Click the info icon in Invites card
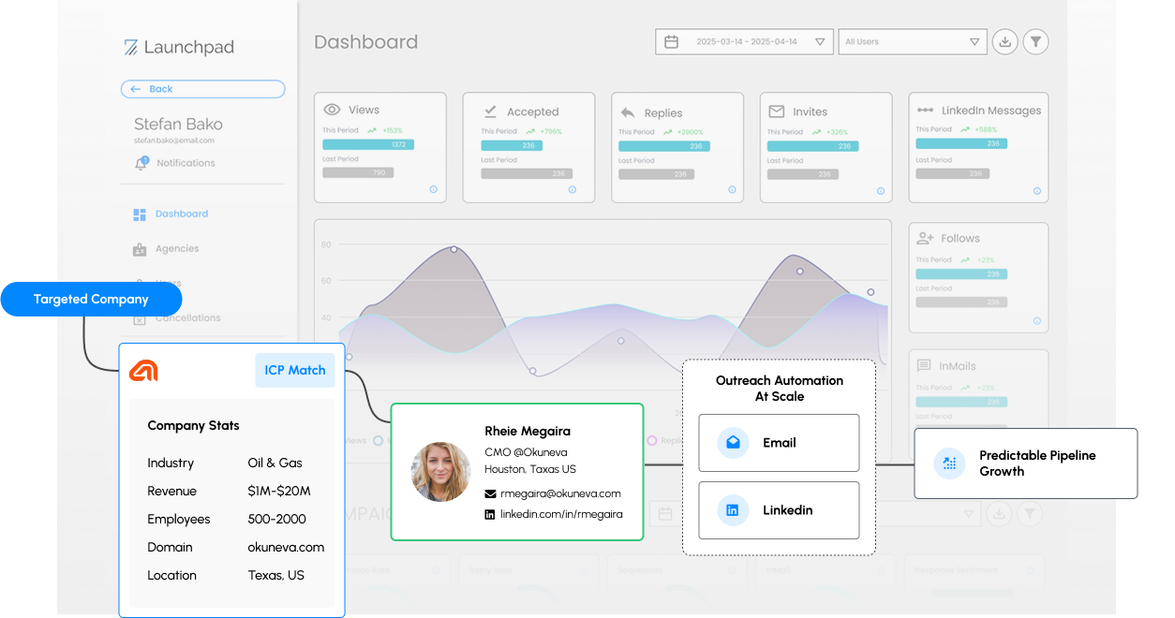The image size is (1175, 618). click(880, 190)
